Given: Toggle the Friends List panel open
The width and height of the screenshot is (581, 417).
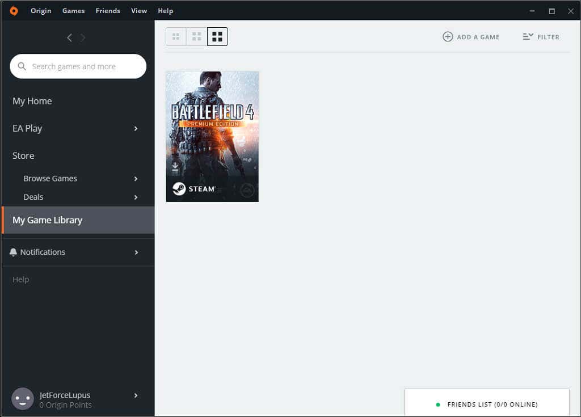Looking at the screenshot, I should (487, 404).
